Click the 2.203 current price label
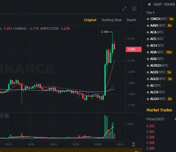This screenshot has height=152, width=176. pos(134,49)
